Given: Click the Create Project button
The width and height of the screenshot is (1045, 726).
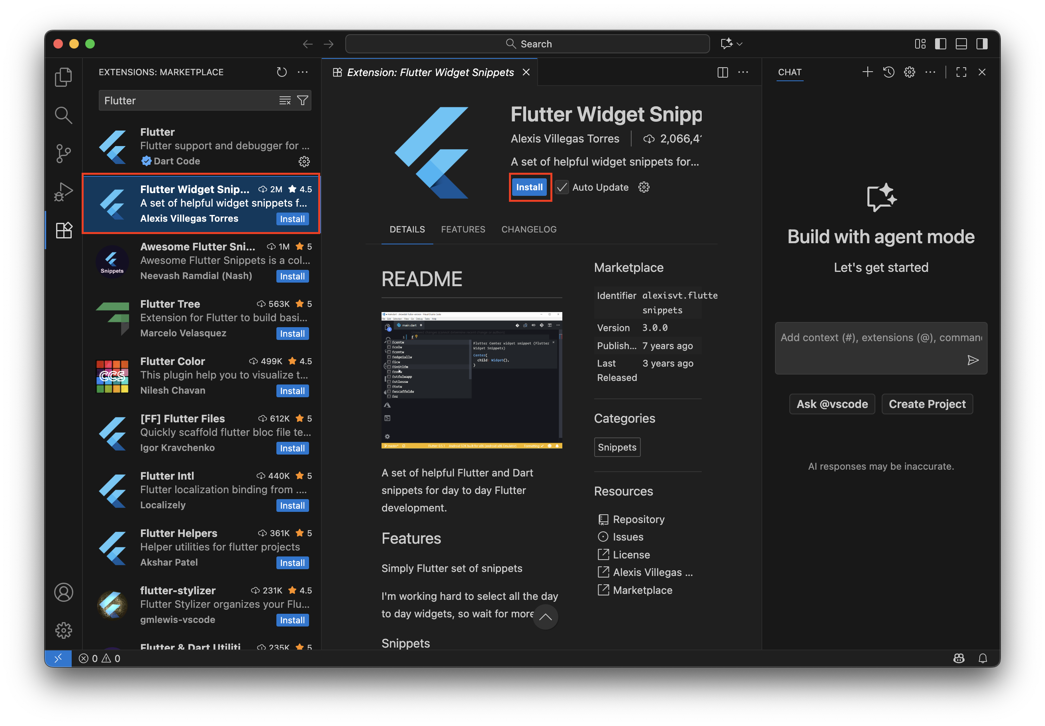Looking at the screenshot, I should tap(927, 404).
